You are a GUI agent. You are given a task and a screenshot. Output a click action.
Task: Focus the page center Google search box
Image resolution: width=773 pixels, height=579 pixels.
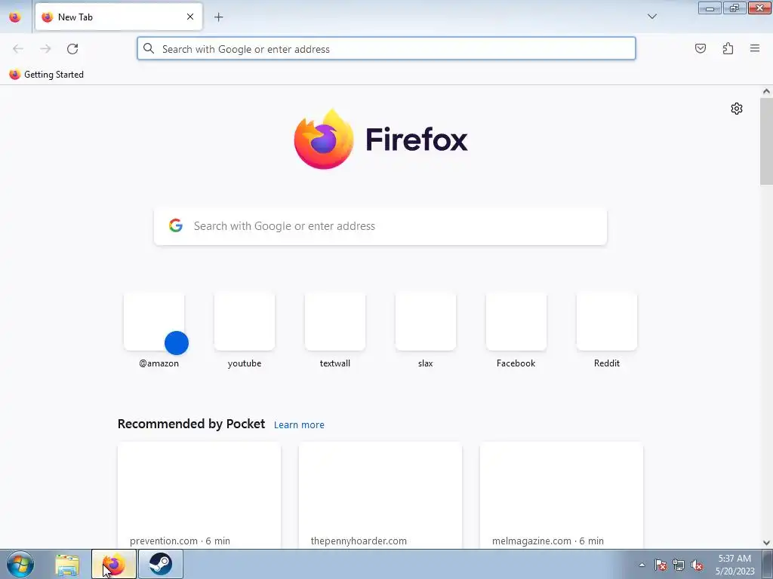(x=380, y=226)
